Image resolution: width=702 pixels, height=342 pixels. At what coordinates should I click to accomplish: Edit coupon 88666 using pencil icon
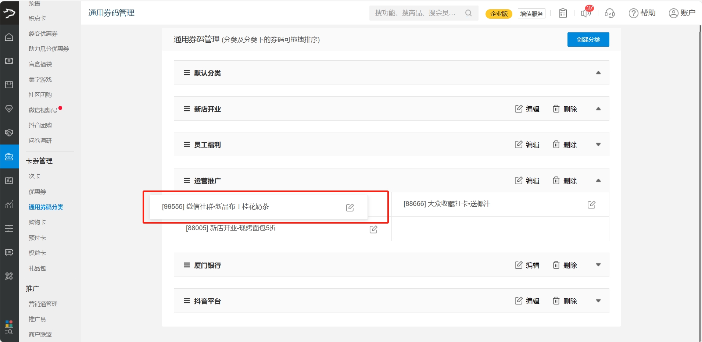591,204
